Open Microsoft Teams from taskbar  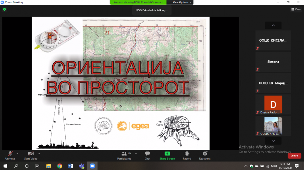point(81,166)
